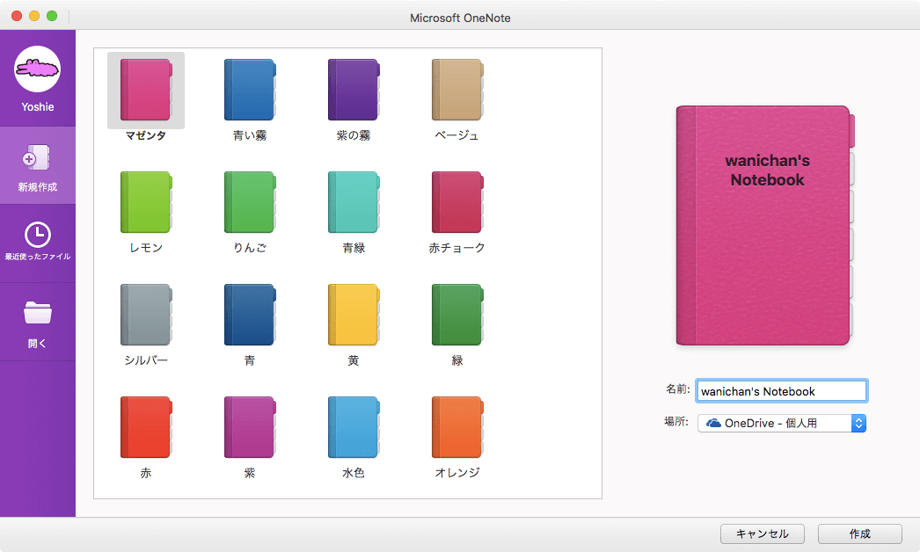Open the 最近使ったファイル recent files tab

coord(38,243)
